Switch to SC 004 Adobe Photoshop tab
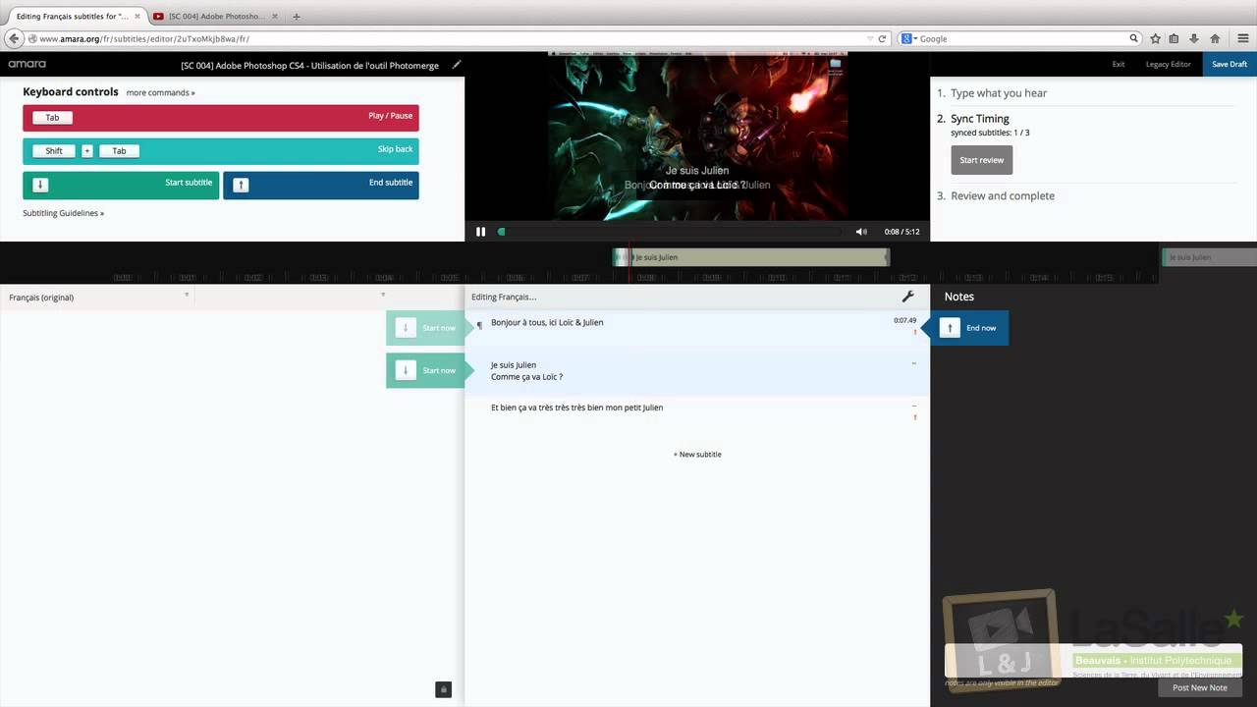This screenshot has width=1257, height=707. coord(215,17)
